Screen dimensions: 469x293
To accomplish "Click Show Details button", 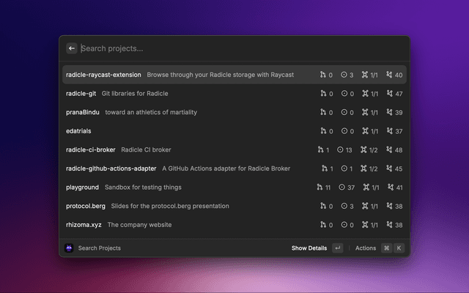I will (x=309, y=248).
